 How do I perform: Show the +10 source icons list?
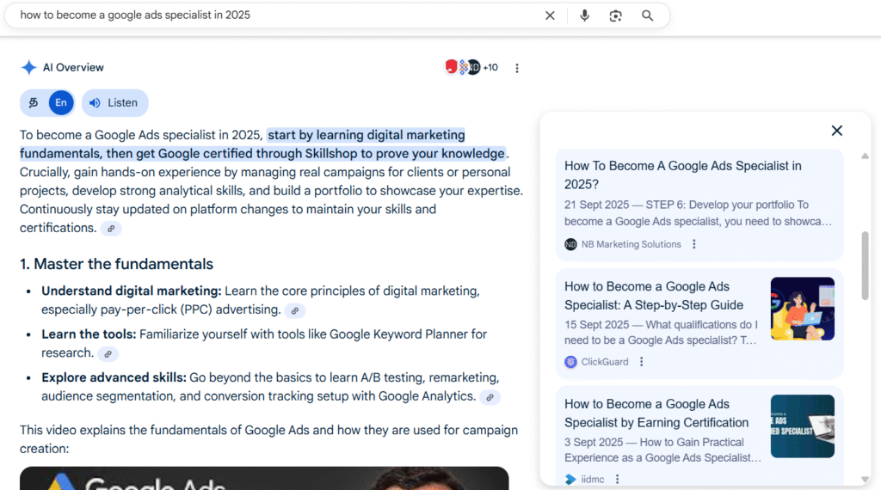471,67
